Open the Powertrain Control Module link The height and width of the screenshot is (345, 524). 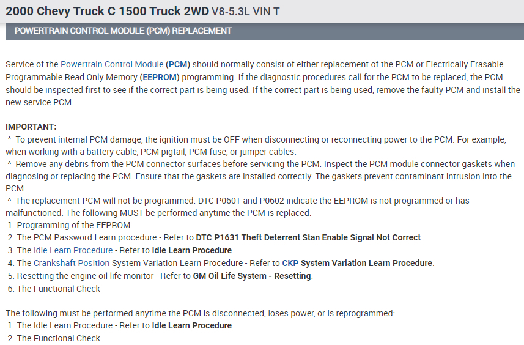[112, 64]
